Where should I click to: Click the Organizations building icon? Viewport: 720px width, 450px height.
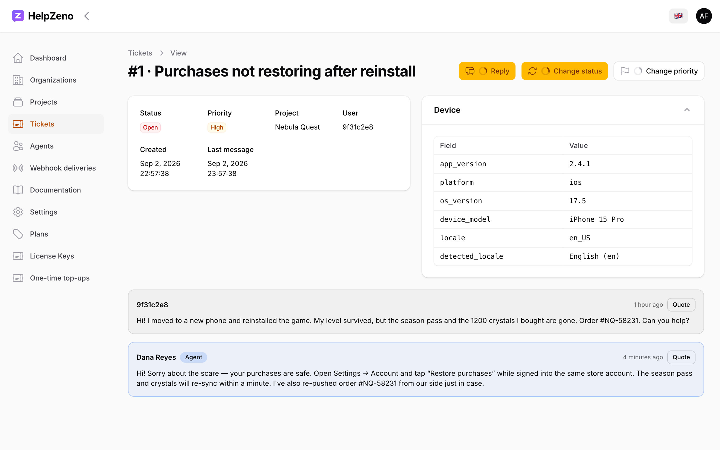[18, 80]
